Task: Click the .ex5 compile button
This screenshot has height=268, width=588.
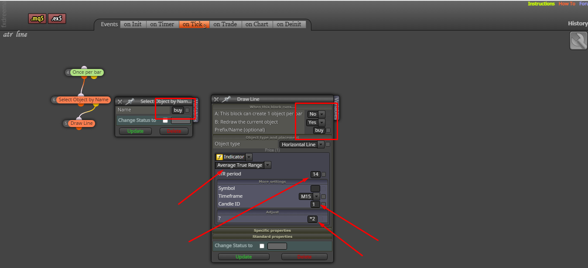Action: (x=57, y=18)
